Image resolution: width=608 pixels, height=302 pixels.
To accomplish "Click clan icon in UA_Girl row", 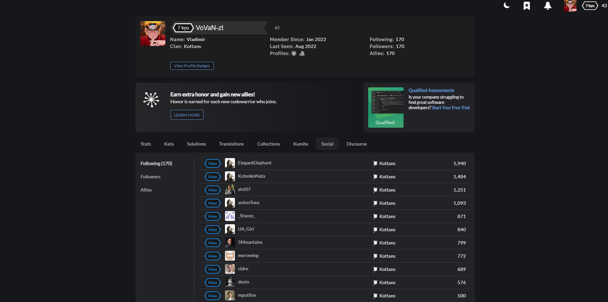I will pos(375,230).
